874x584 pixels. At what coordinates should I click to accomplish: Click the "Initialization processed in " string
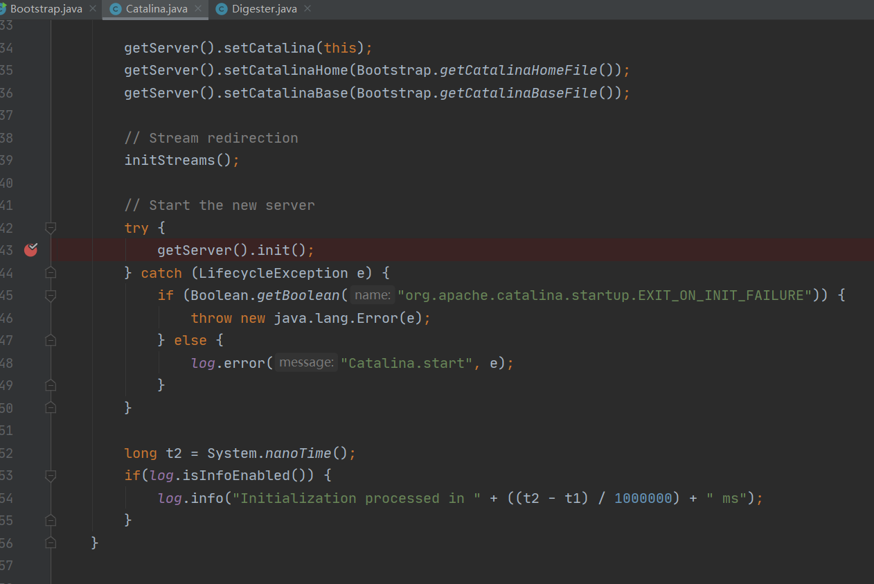[357, 498]
